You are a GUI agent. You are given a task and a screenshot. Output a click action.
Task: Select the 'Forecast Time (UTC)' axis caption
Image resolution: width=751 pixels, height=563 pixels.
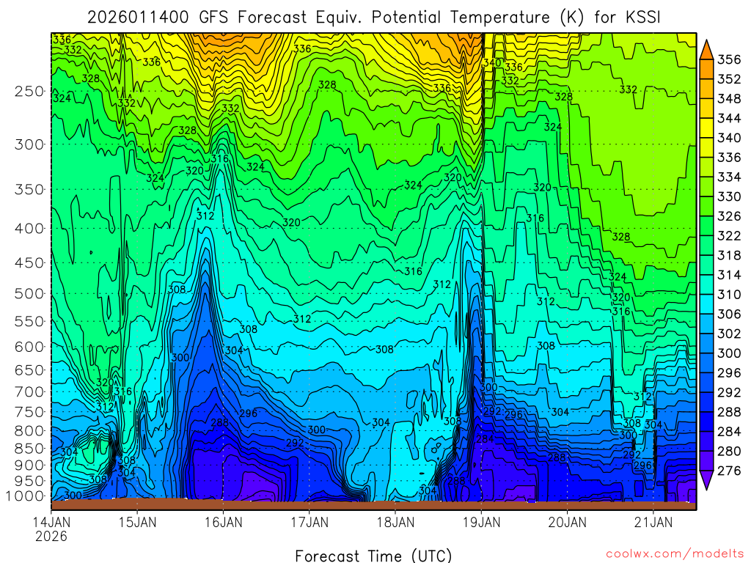373,556
